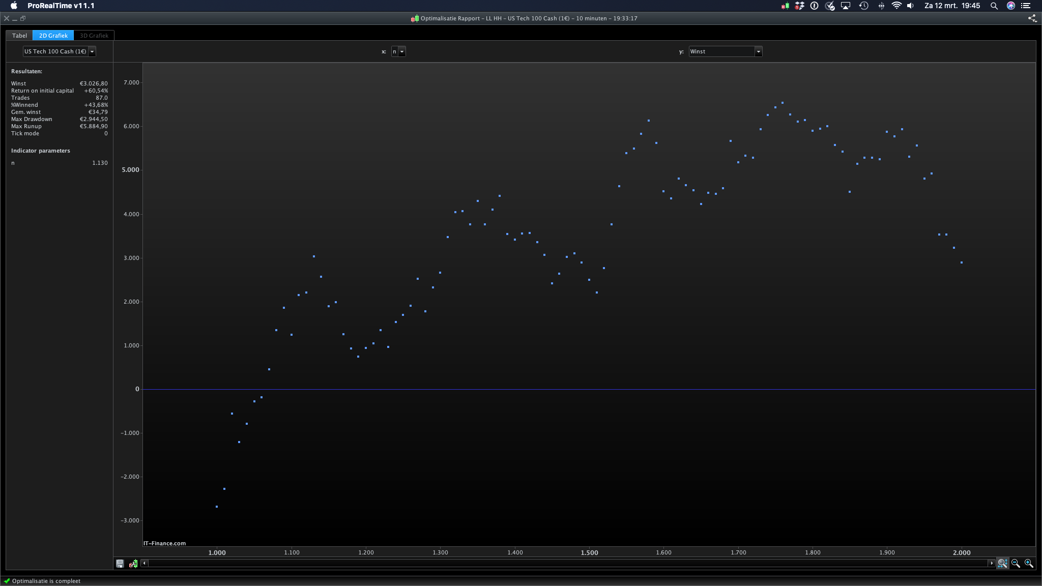Toggle the auto-fit zoom magnifier
The height and width of the screenshot is (586, 1042).
click(1002, 563)
